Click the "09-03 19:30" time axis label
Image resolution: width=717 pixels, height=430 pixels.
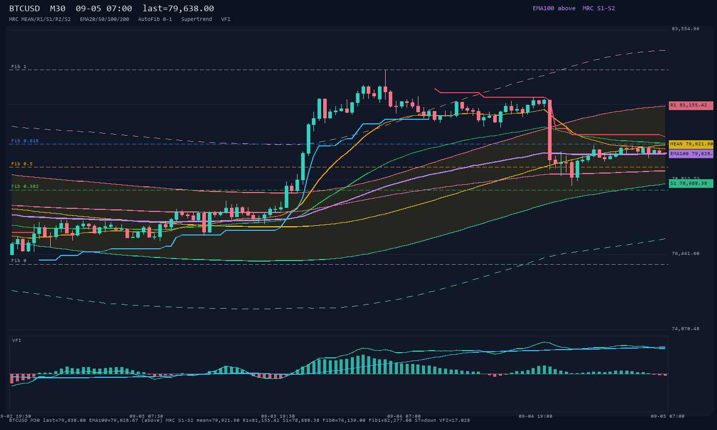(278, 416)
